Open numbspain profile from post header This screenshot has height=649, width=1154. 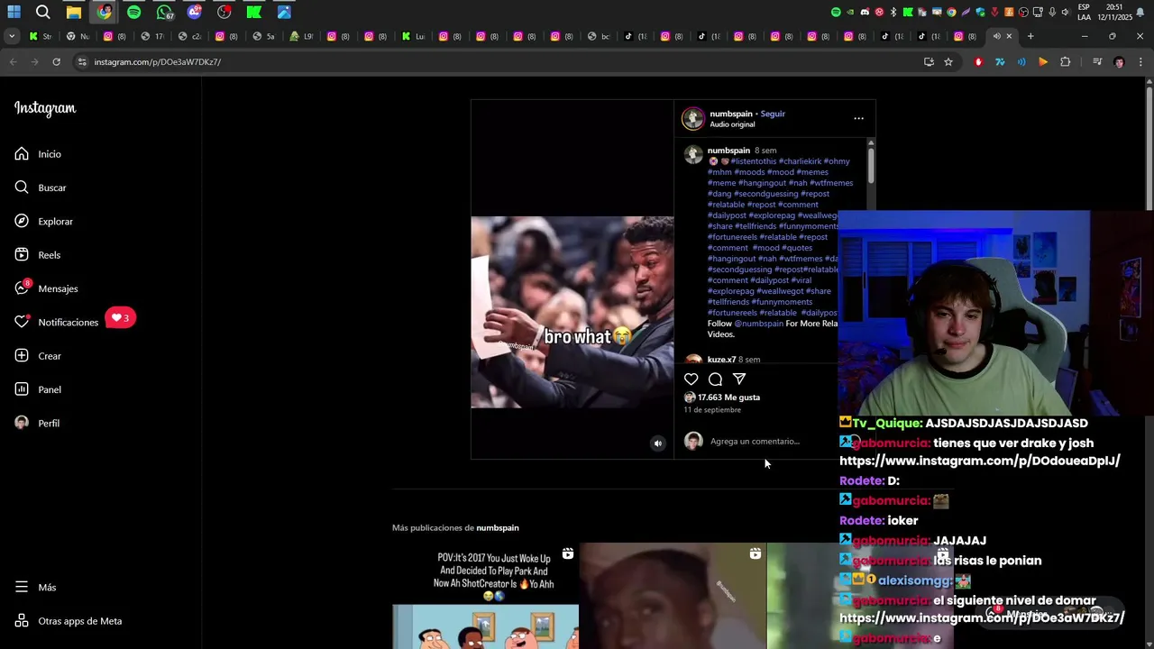(730, 114)
